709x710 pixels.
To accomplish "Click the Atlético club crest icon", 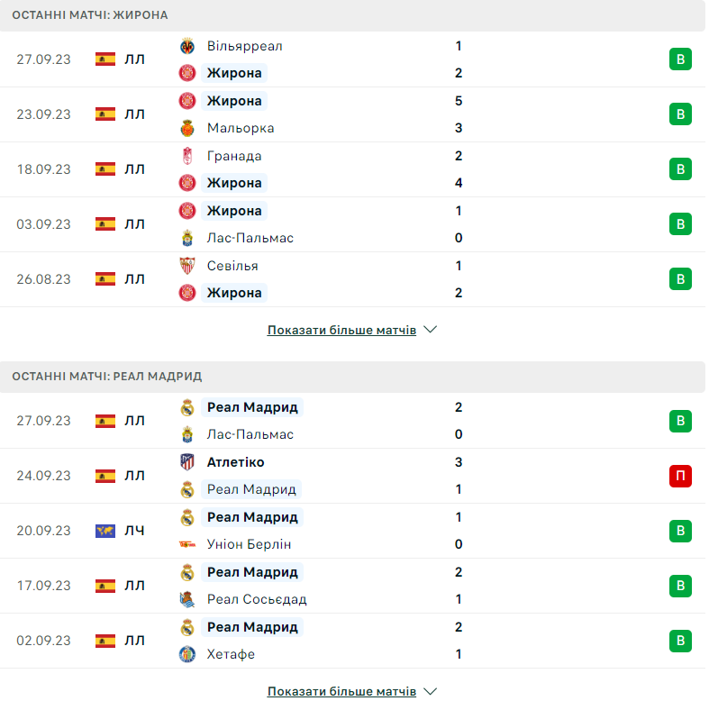I will [x=187, y=462].
